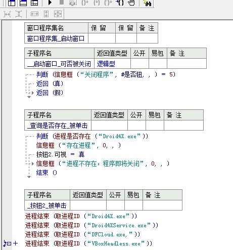Screen dimensions: 233x250
Task: Click the second layout icon with horizontal panes
Action: 23,3
